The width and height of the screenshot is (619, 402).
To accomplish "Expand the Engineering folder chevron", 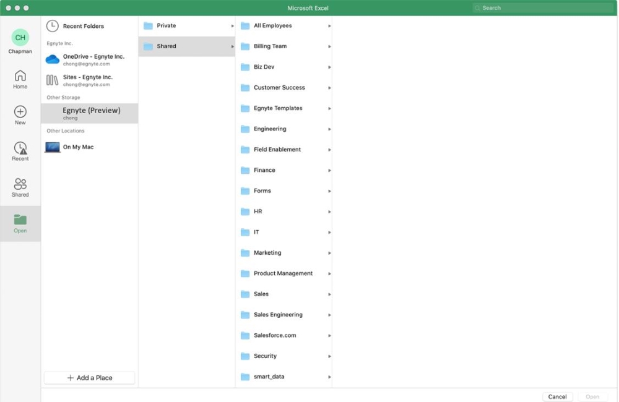I will [x=329, y=129].
